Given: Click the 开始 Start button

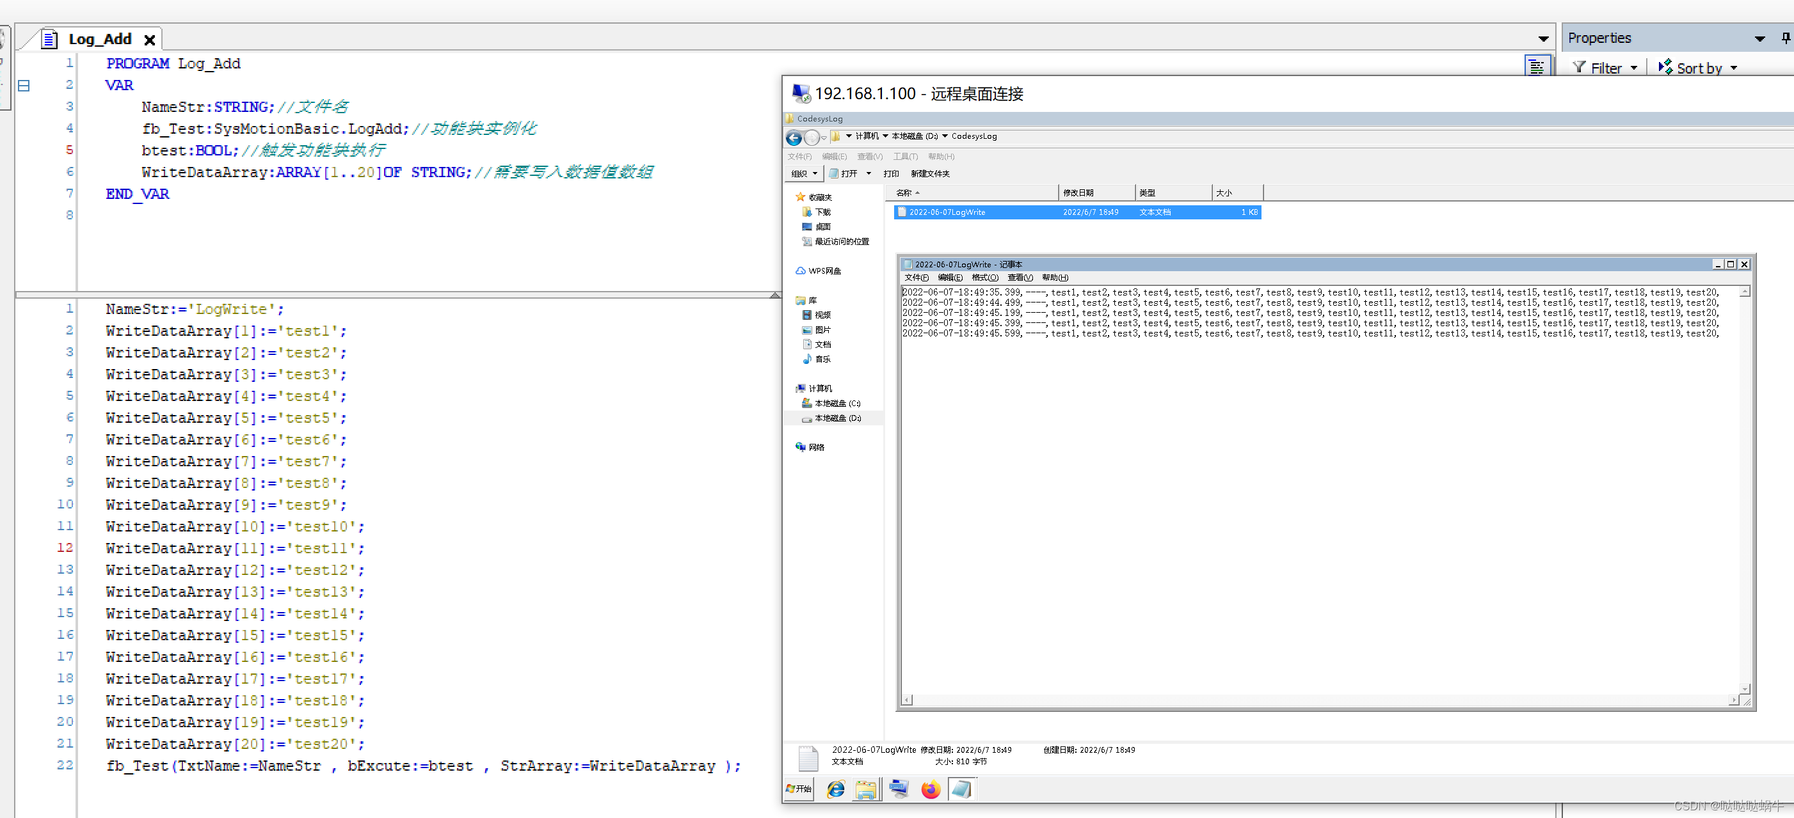Looking at the screenshot, I should click(799, 789).
